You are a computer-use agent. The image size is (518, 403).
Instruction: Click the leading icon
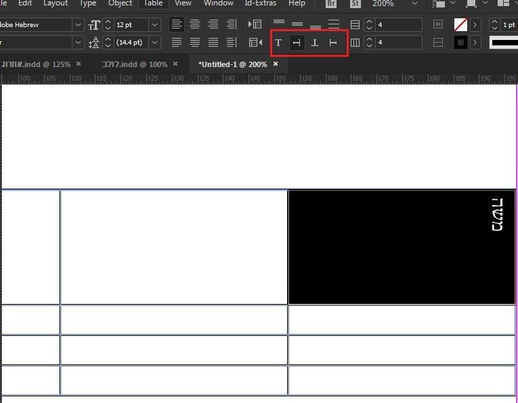94,43
